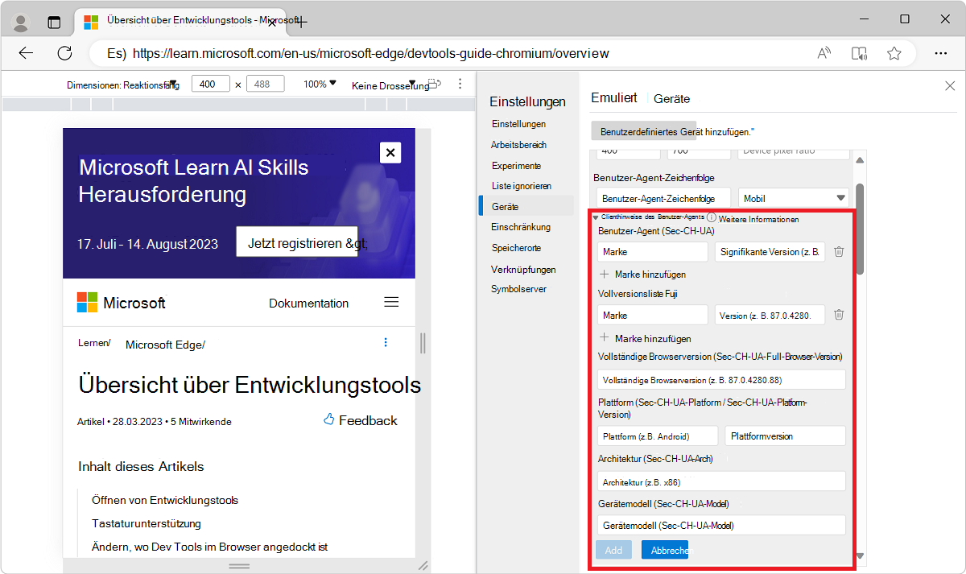Switch to the Geräte tab
The height and width of the screenshot is (574, 966).
click(x=671, y=98)
